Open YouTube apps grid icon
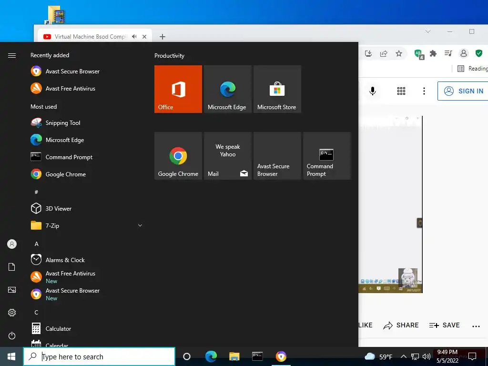The image size is (488, 366). 401,91
